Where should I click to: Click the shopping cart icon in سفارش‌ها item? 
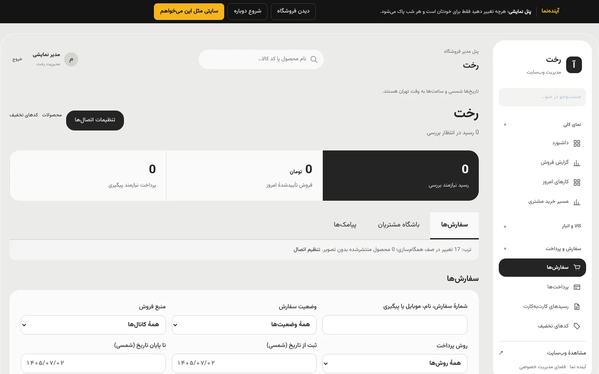click(577, 268)
